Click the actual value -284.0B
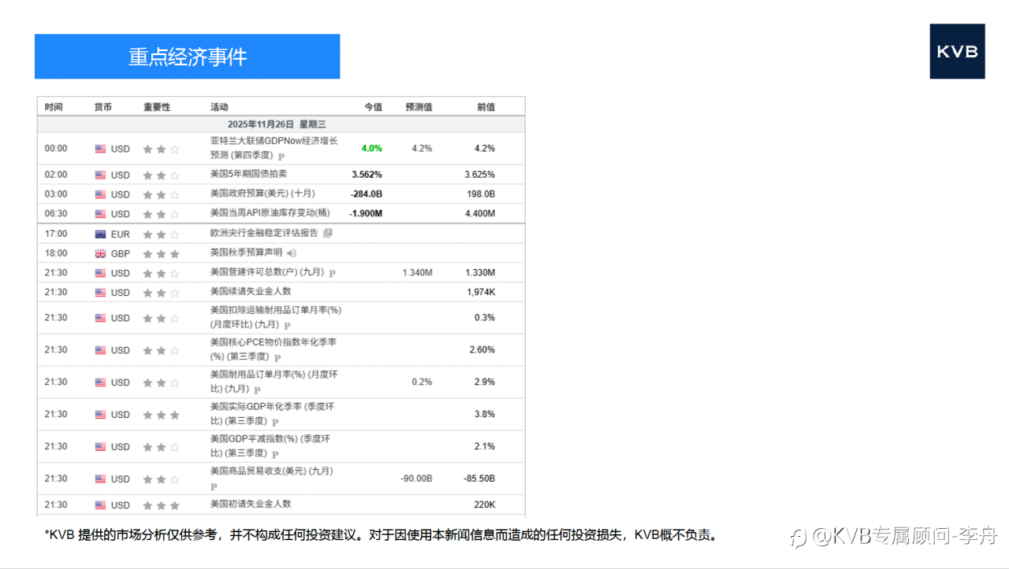This screenshot has height=569, width=1009. [x=366, y=194]
